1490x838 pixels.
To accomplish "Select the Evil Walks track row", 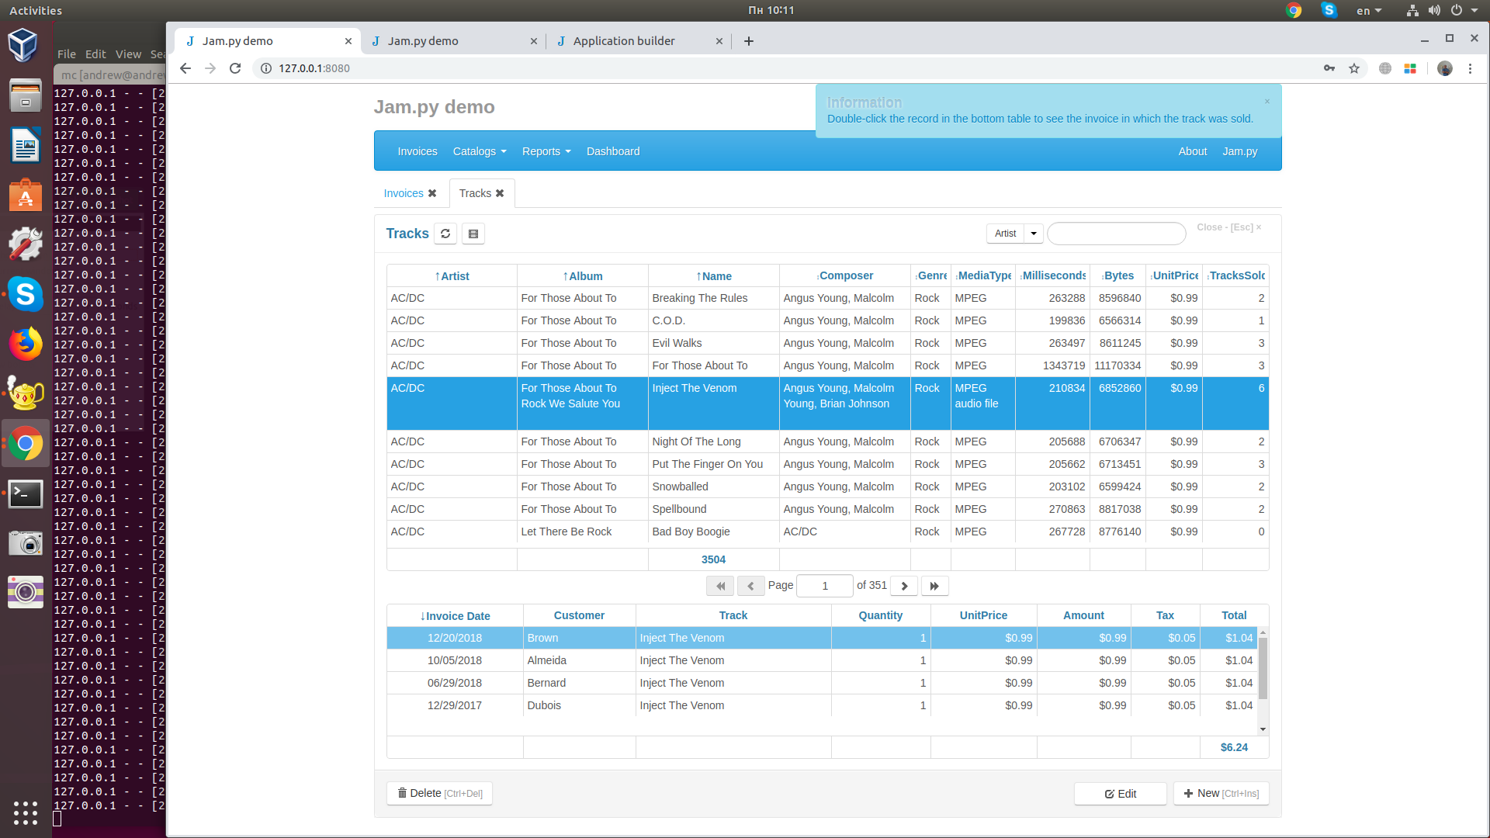I will click(827, 343).
